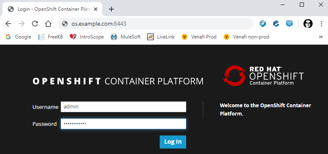Close the Chrome window
This screenshot has width=328, height=154.
tap(321, 5)
